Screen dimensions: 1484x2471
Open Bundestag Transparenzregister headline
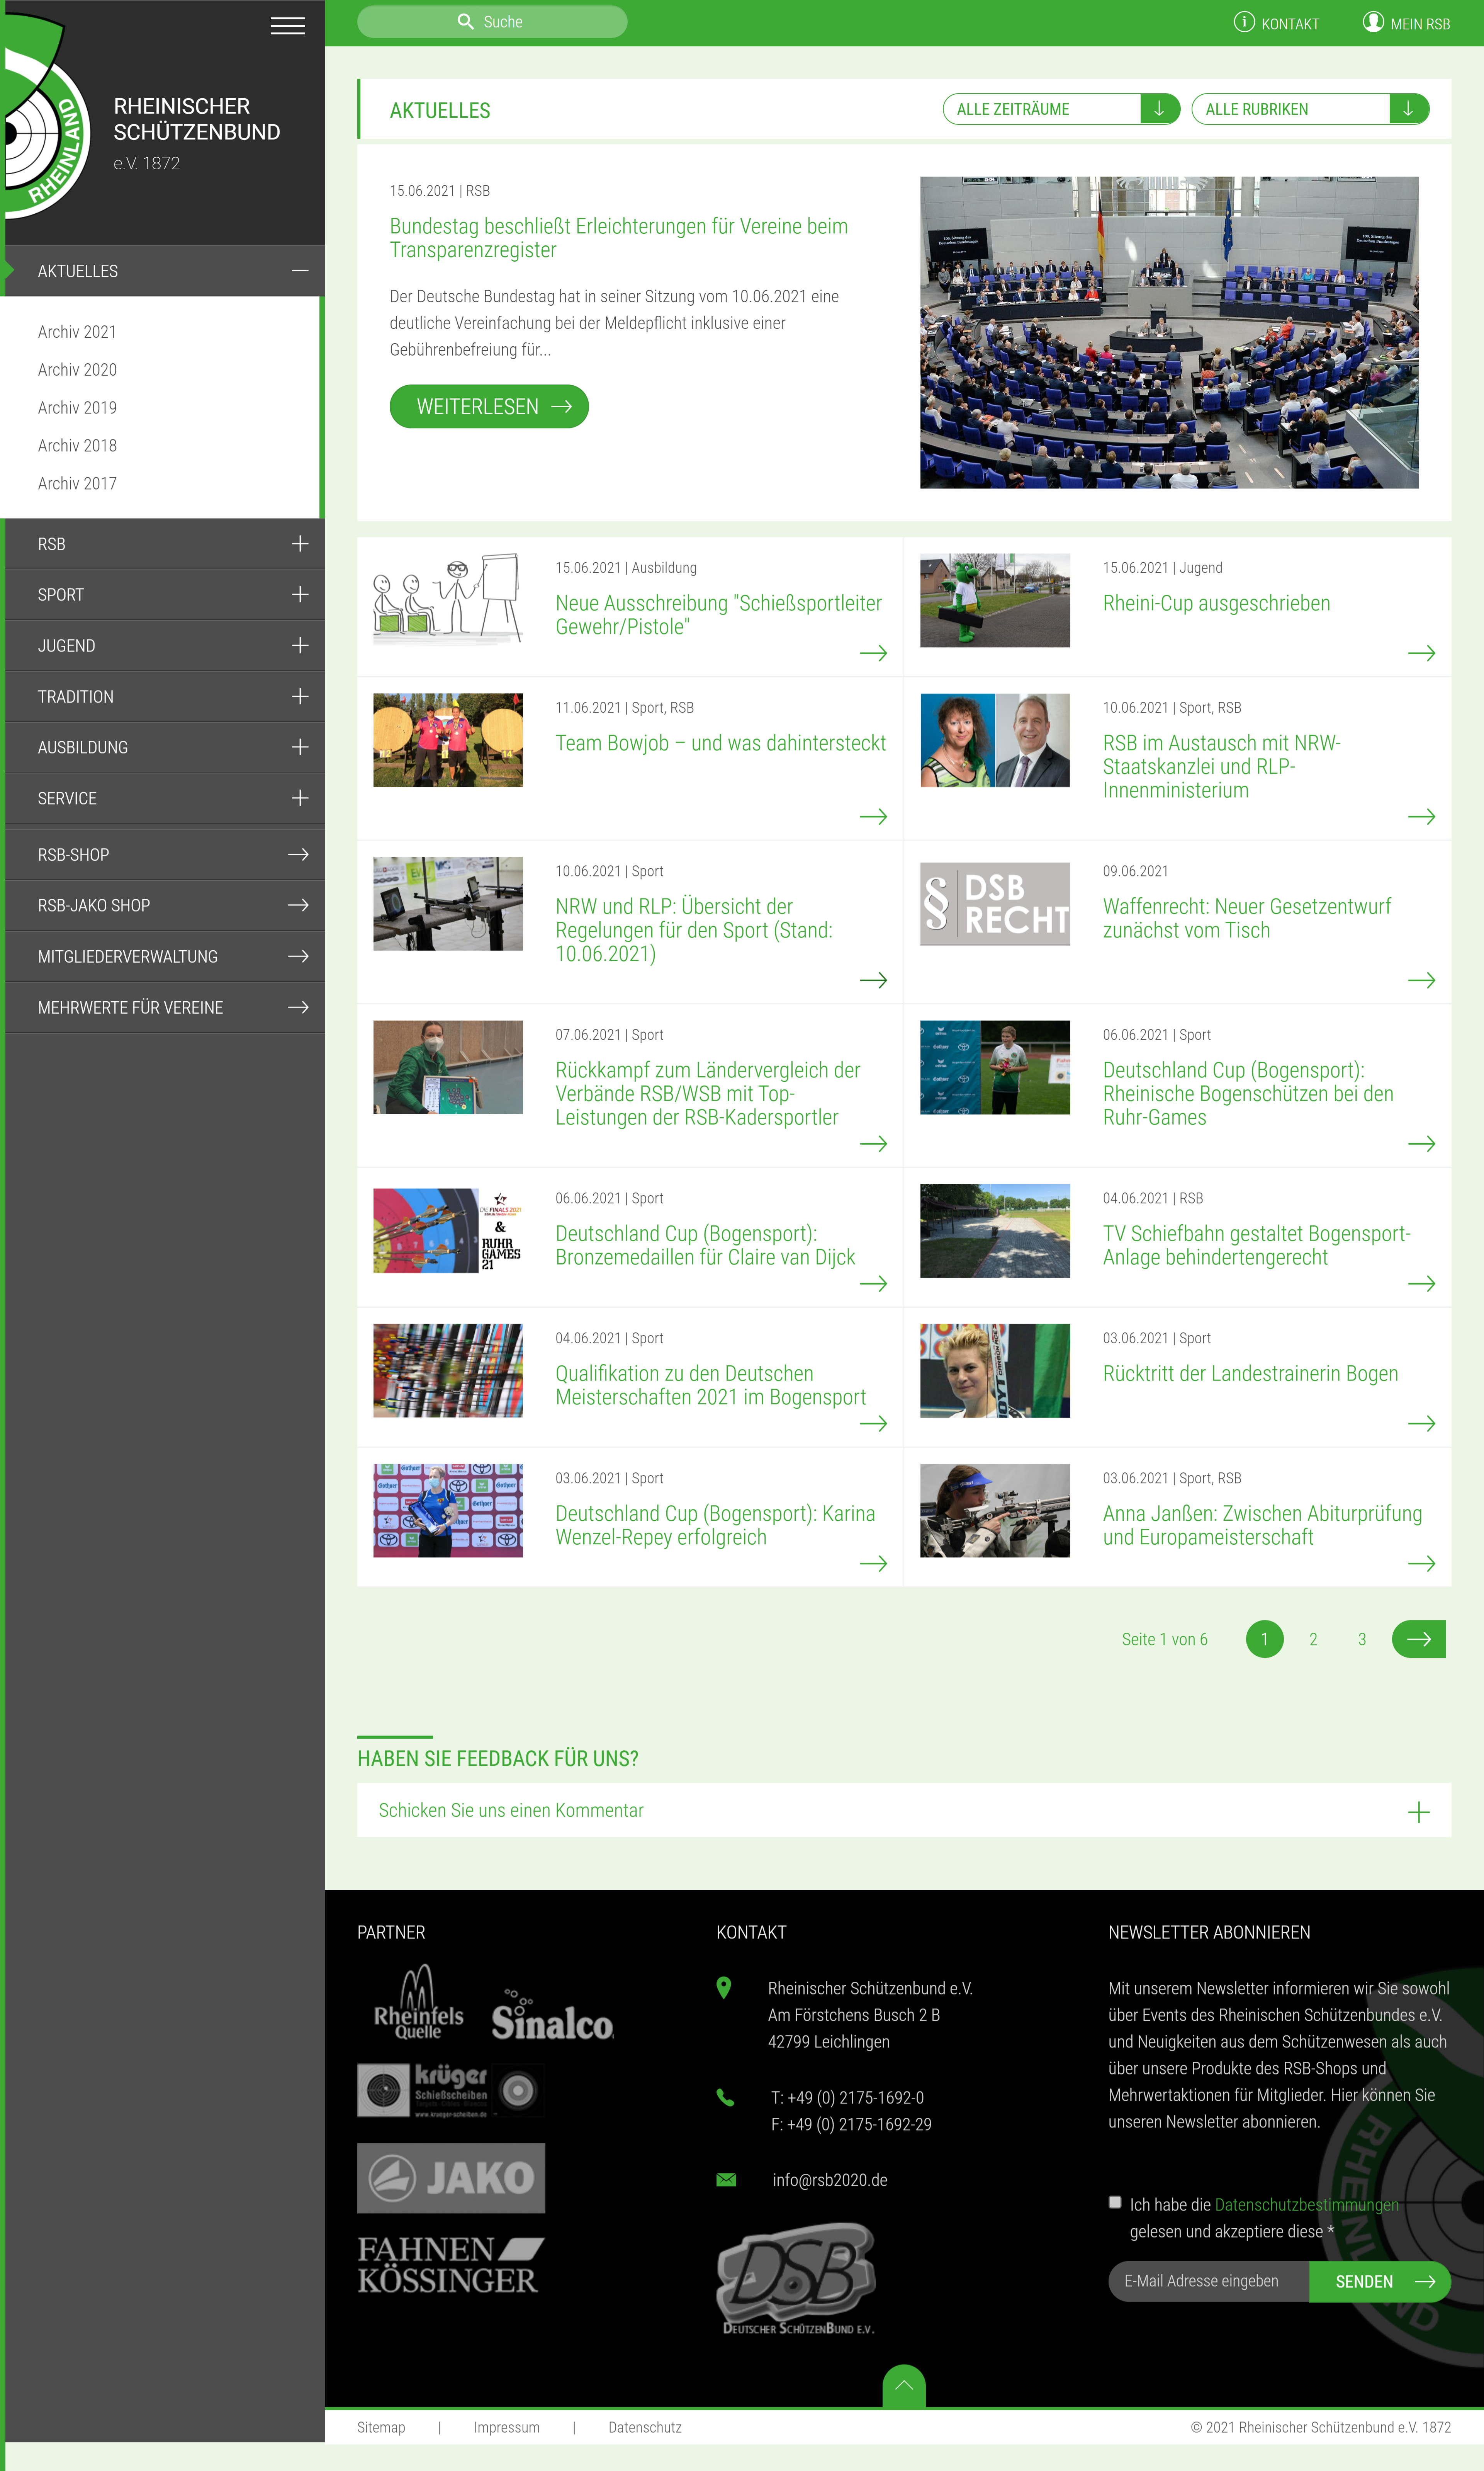(x=619, y=238)
